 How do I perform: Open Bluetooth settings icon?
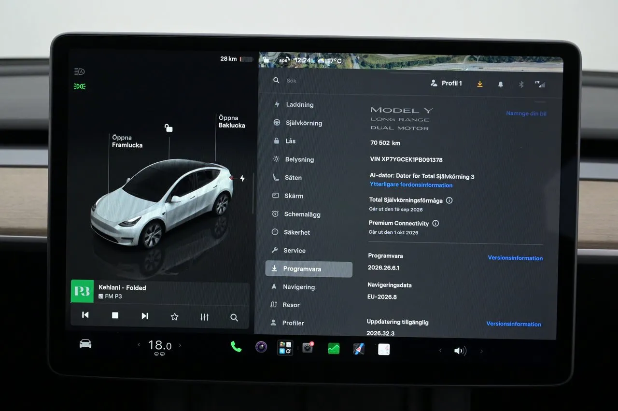coord(521,85)
